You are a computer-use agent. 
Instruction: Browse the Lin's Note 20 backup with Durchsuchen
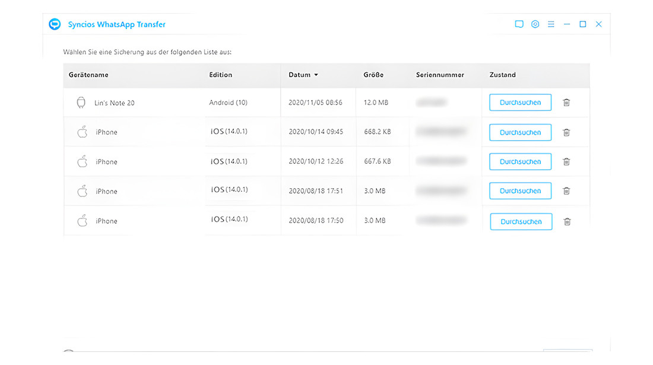pyautogui.click(x=520, y=103)
